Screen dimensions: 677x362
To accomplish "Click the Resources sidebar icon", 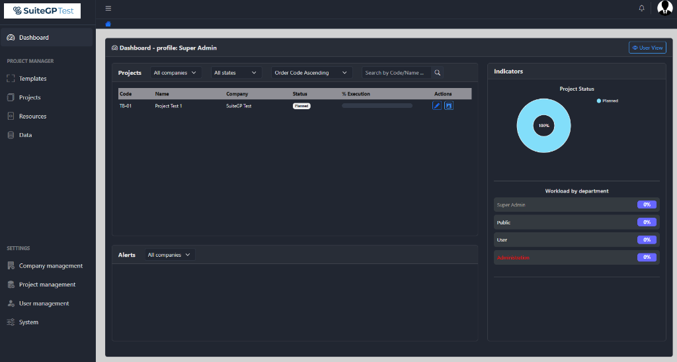I will [11, 116].
